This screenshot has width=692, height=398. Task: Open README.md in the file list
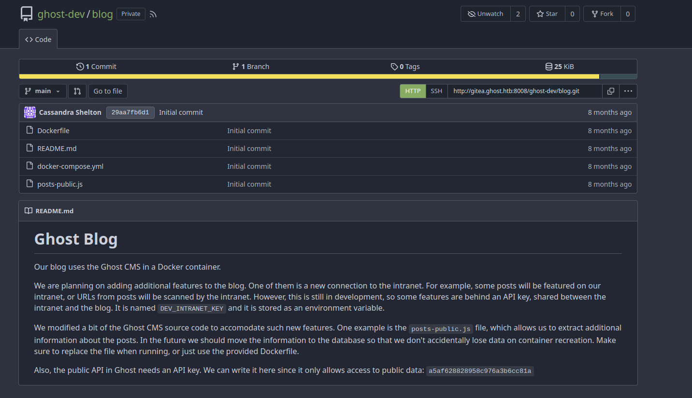(x=57, y=148)
